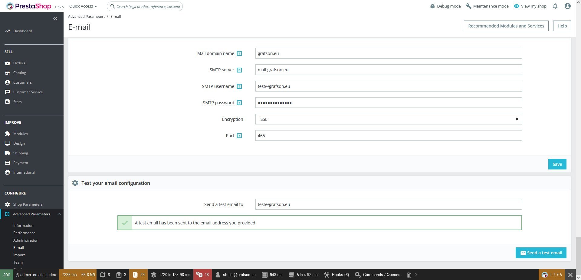The height and width of the screenshot is (280, 581).
Task: Click Send a test email button
Action: [x=541, y=253]
